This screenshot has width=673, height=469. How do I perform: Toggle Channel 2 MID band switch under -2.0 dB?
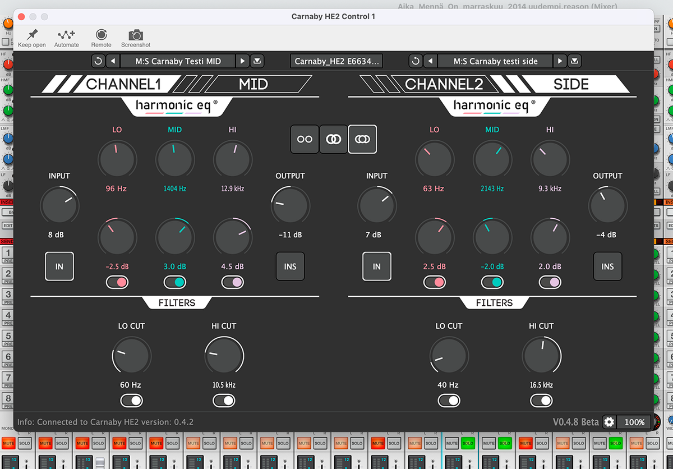[x=492, y=282]
